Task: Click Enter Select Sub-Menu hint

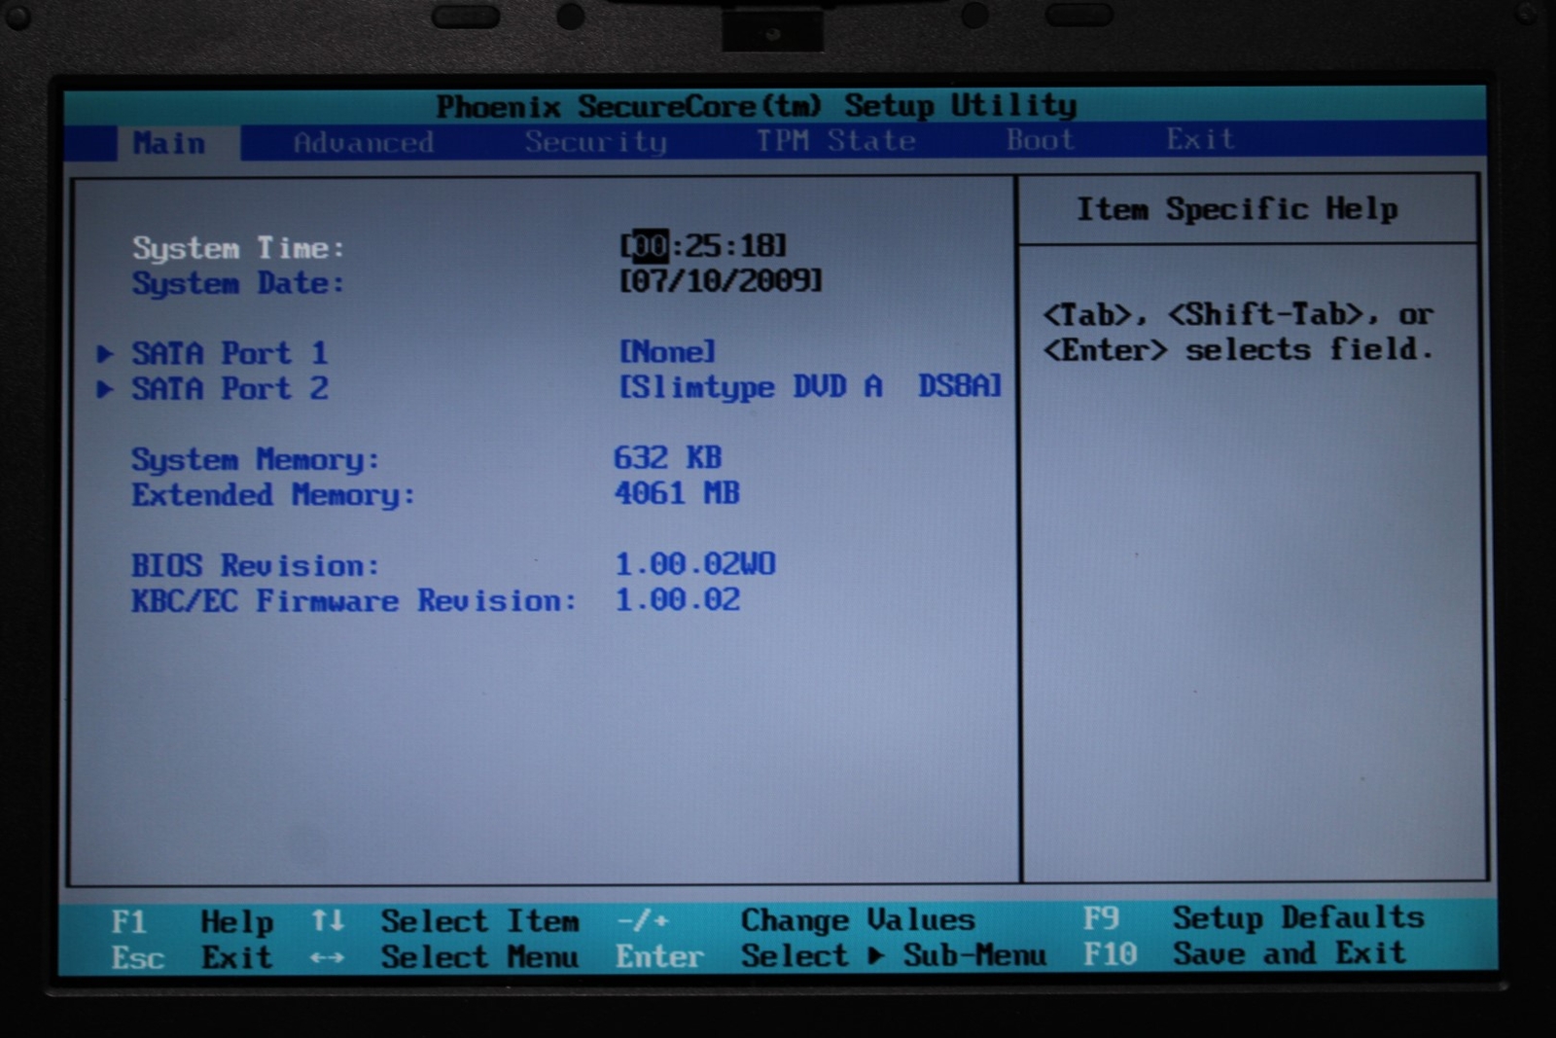Action: click(831, 955)
